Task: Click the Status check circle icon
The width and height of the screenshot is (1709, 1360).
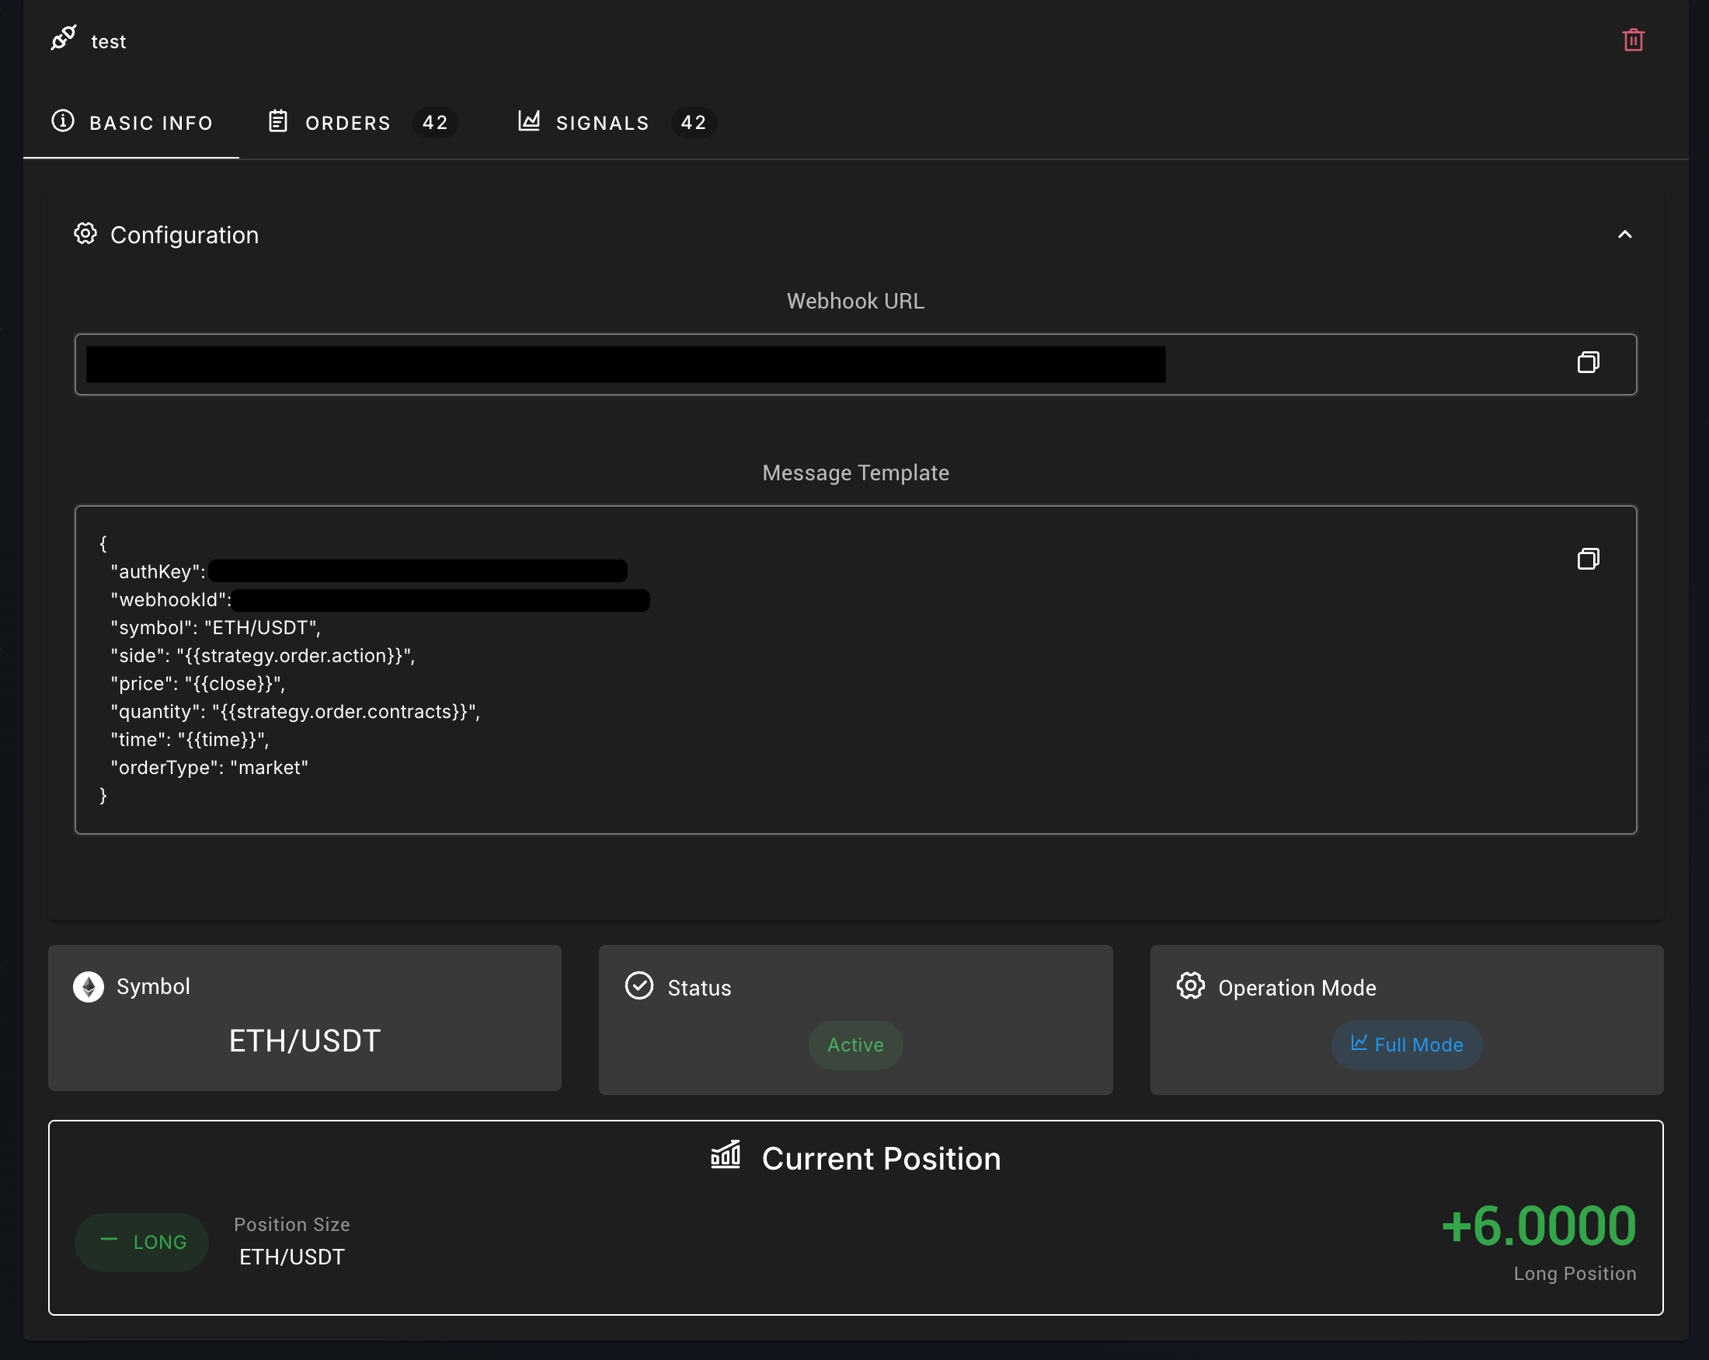Action: tap(639, 986)
